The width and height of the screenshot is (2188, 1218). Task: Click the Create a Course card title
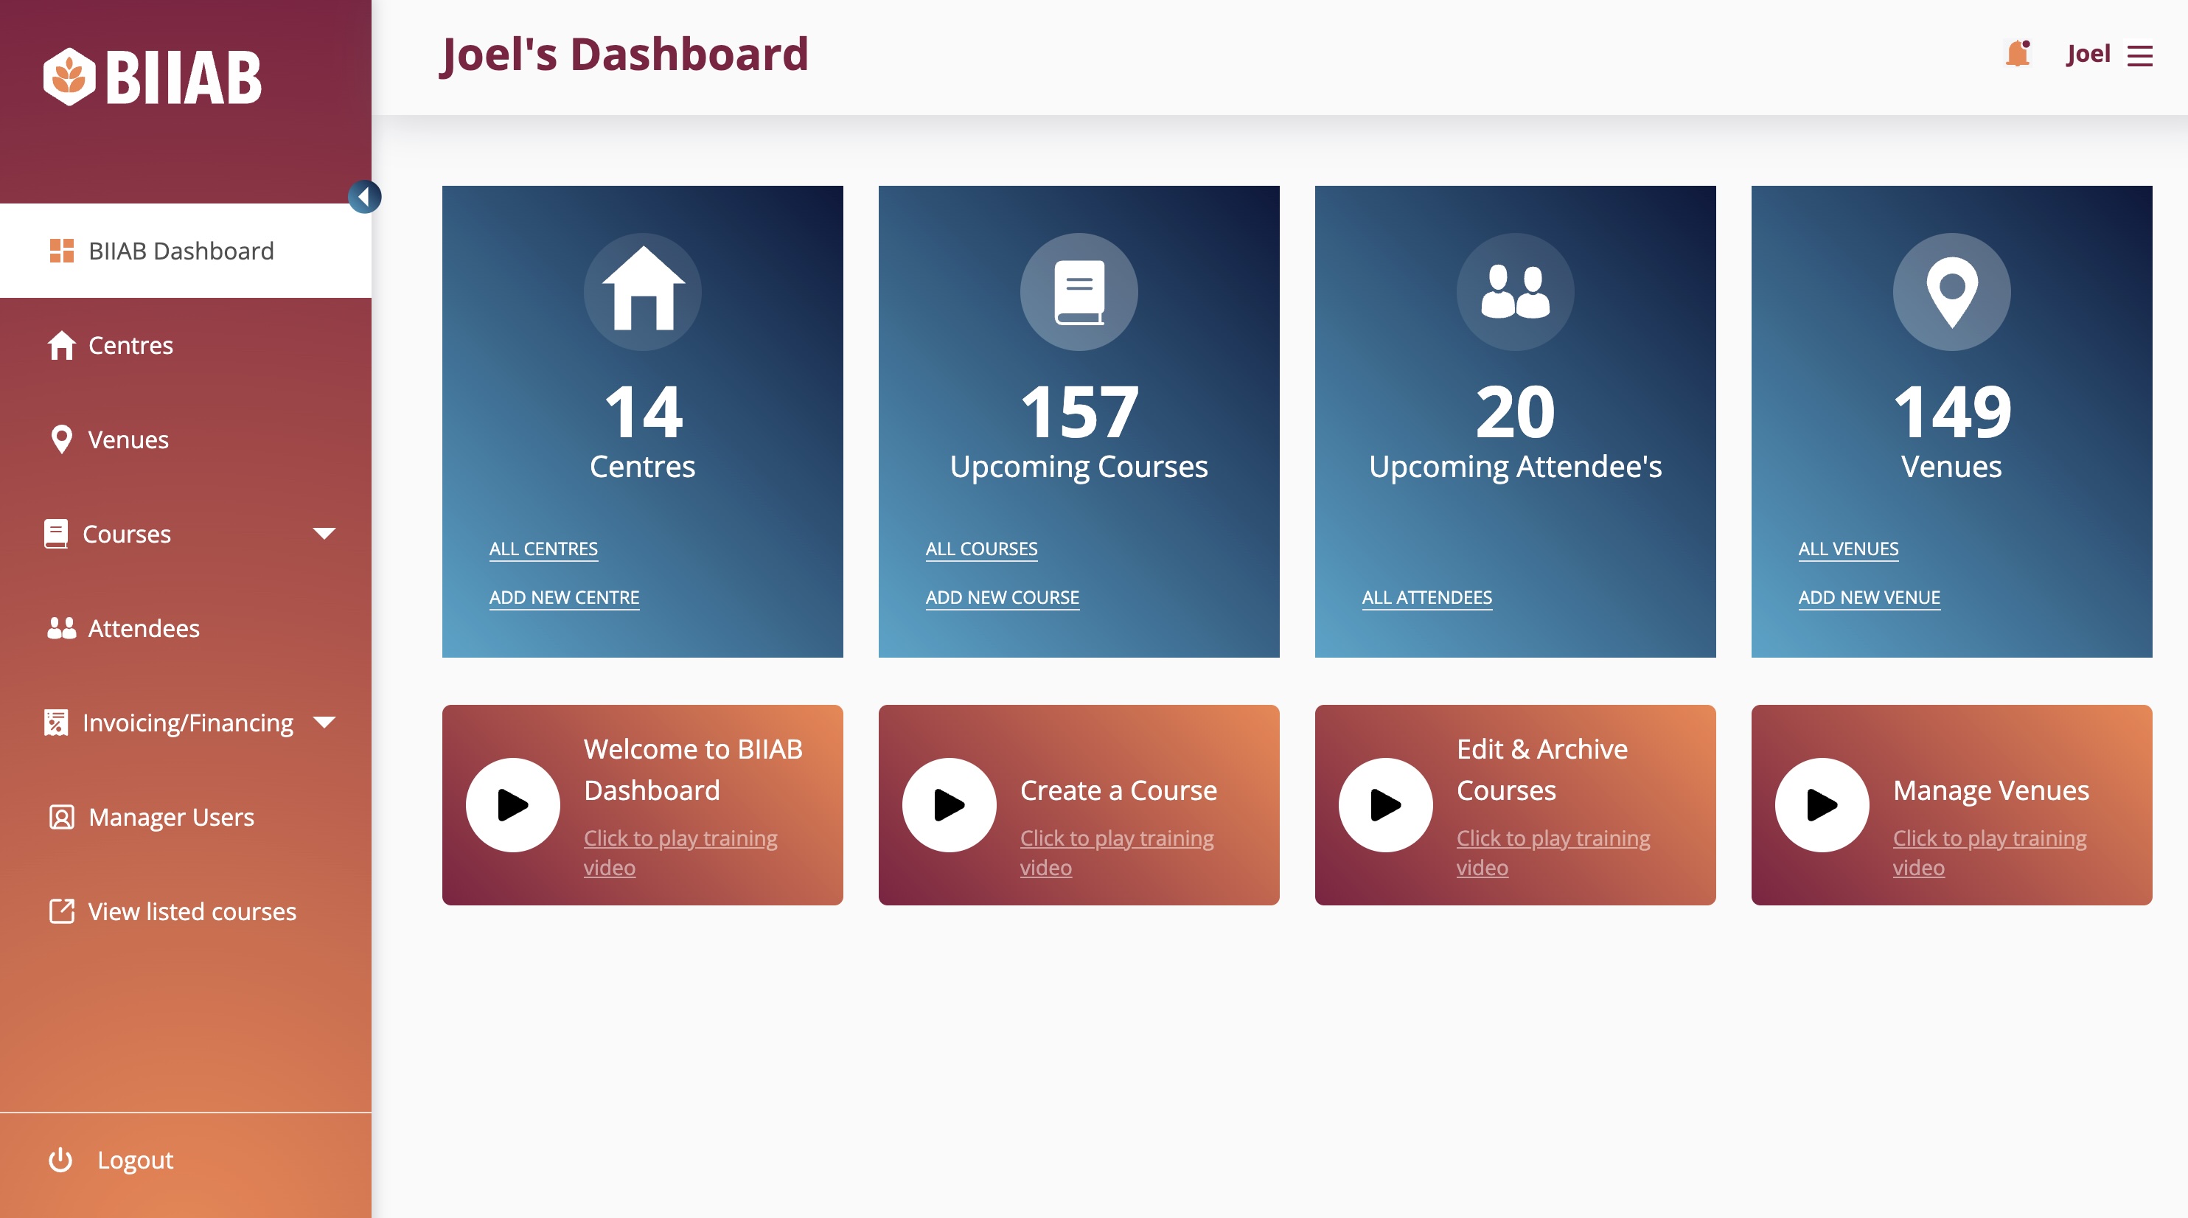pos(1118,790)
